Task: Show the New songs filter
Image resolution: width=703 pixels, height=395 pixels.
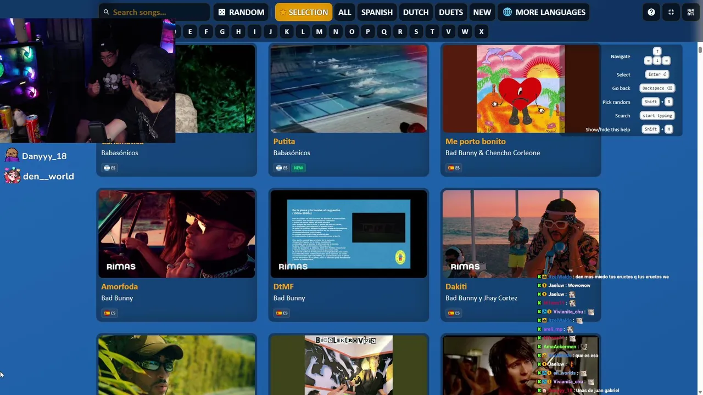Action: pyautogui.click(x=482, y=12)
